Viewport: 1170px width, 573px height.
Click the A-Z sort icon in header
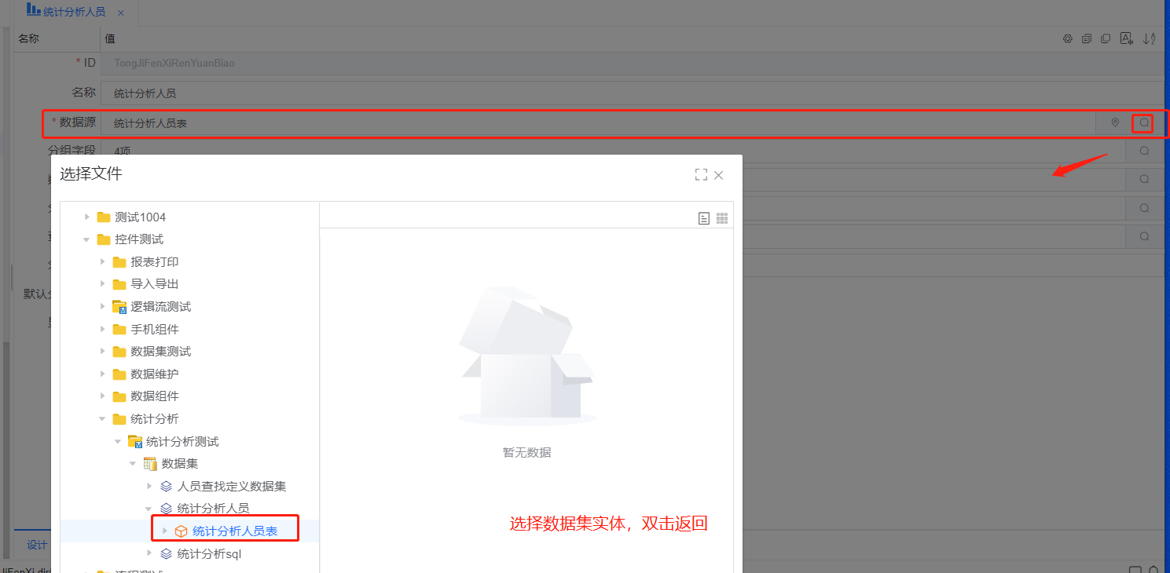(1149, 38)
